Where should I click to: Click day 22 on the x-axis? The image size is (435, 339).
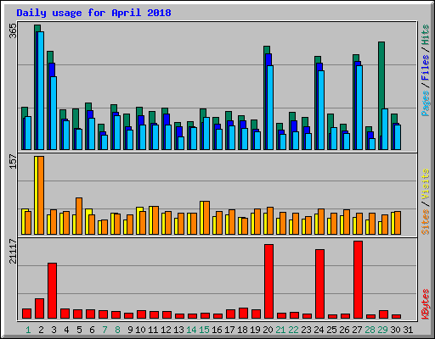click(293, 330)
